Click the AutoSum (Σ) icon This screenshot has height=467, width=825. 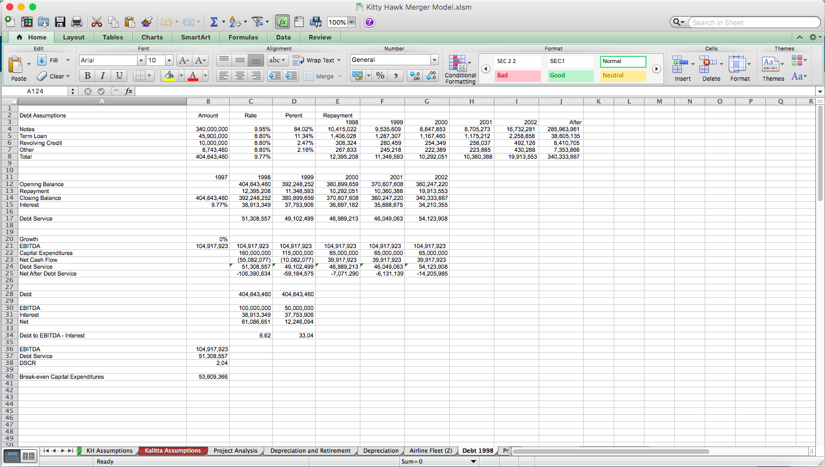click(214, 21)
